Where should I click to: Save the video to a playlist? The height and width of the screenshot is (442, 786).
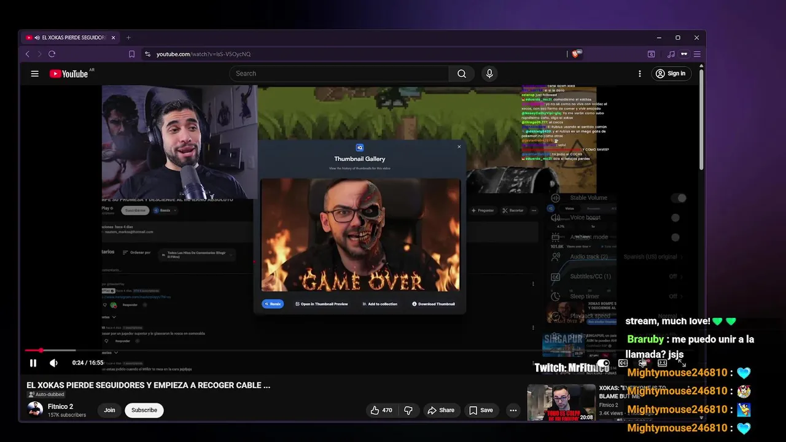pos(481,410)
